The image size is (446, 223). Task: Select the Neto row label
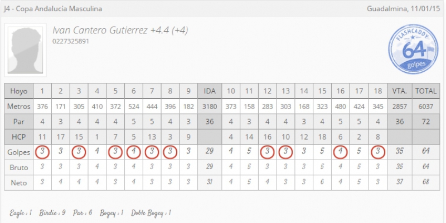(19, 183)
